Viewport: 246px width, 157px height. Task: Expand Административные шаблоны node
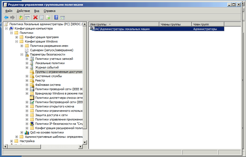tap(17, 137)
